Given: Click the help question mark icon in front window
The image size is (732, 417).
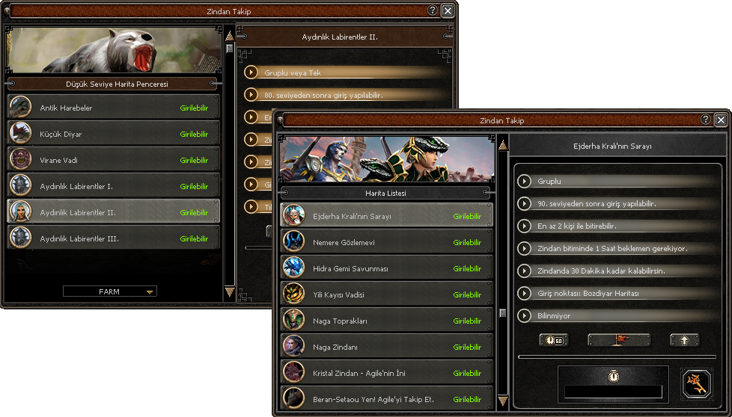Looking at the screenshot, I should coord(705,120).
